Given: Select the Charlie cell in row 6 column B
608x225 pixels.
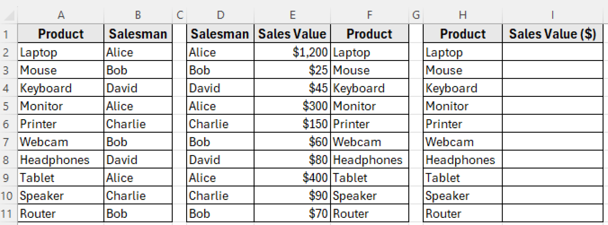Looking at the screenshot, I should click(138, 124).
